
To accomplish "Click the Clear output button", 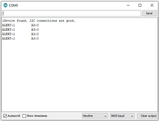I will click(148, 116).
